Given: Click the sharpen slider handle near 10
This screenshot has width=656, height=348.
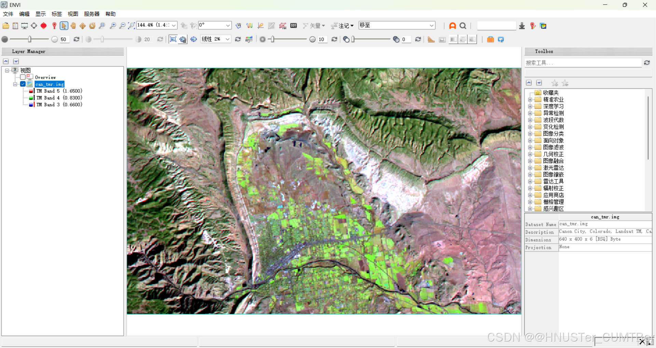Looking at the screenshot, I should 272,39.
